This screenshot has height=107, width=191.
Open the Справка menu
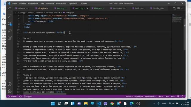point(83,4)
